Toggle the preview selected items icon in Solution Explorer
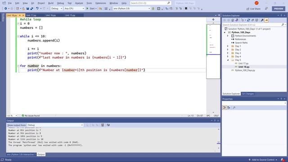 tap(266, 20)
